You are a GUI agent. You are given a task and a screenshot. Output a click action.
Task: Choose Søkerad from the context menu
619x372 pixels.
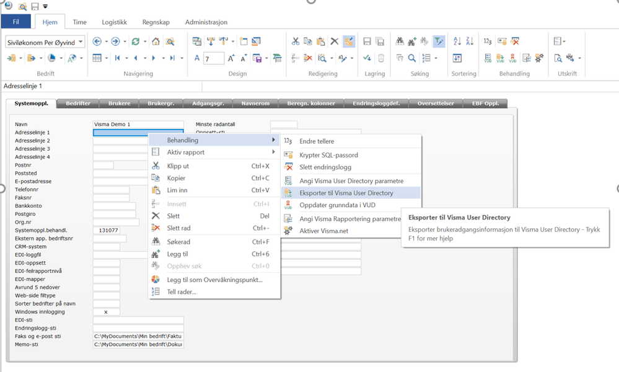pos(214,242)
